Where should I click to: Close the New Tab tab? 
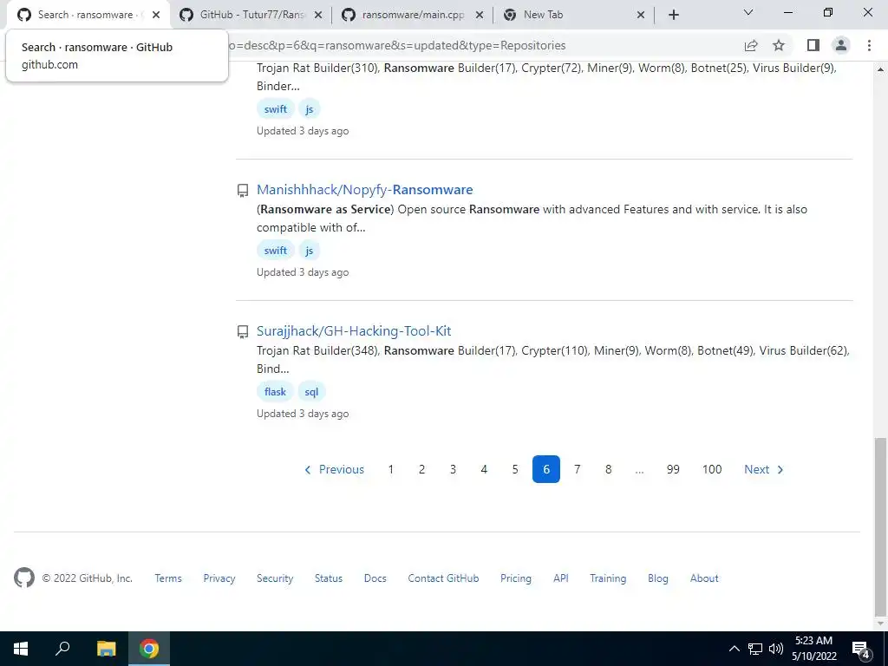641,16
